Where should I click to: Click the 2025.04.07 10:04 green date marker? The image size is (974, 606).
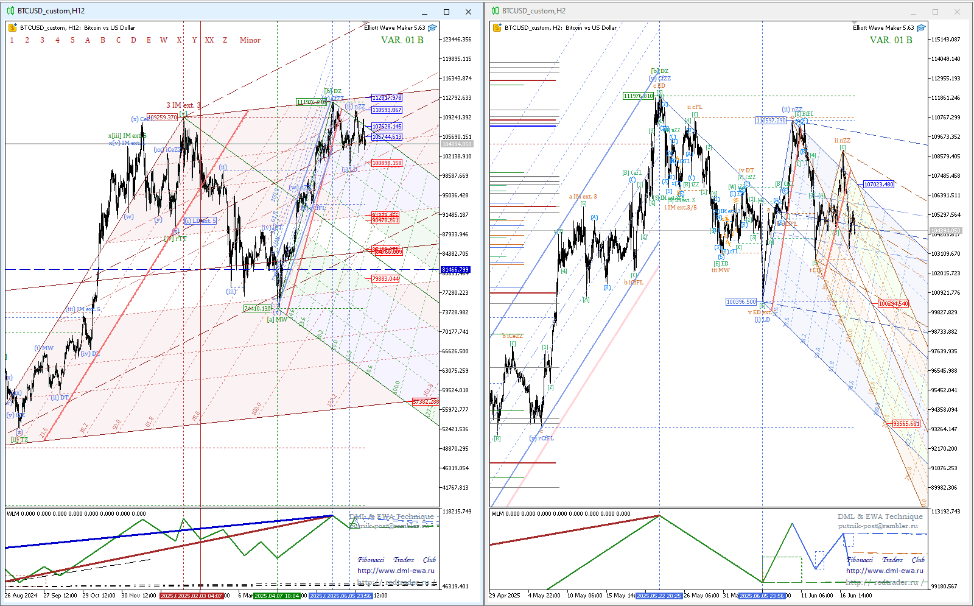[277, 596]
